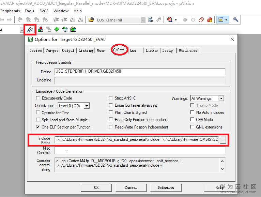
Task: Open the Window menu
Action: click(x=61, y=11)
